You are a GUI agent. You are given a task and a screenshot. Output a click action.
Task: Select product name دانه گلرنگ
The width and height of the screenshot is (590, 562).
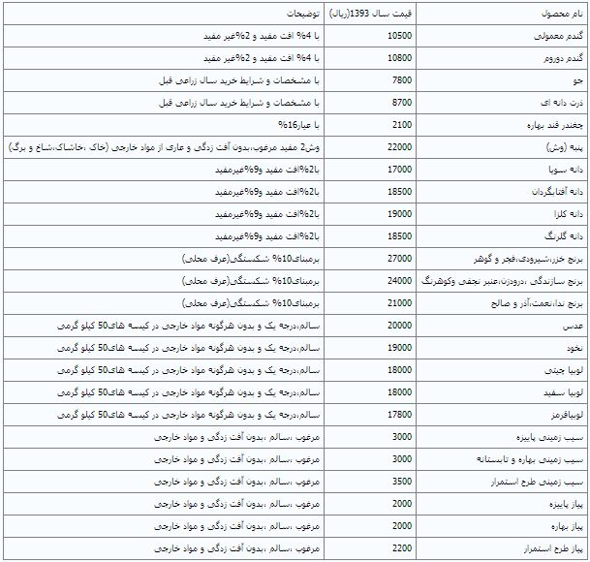(563, 236)
